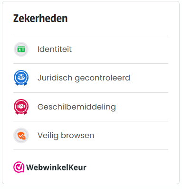Click the blue ribbon tails under scales badge
The width and height of the screenshot is (182, 189).
click(x=21, y=84)
